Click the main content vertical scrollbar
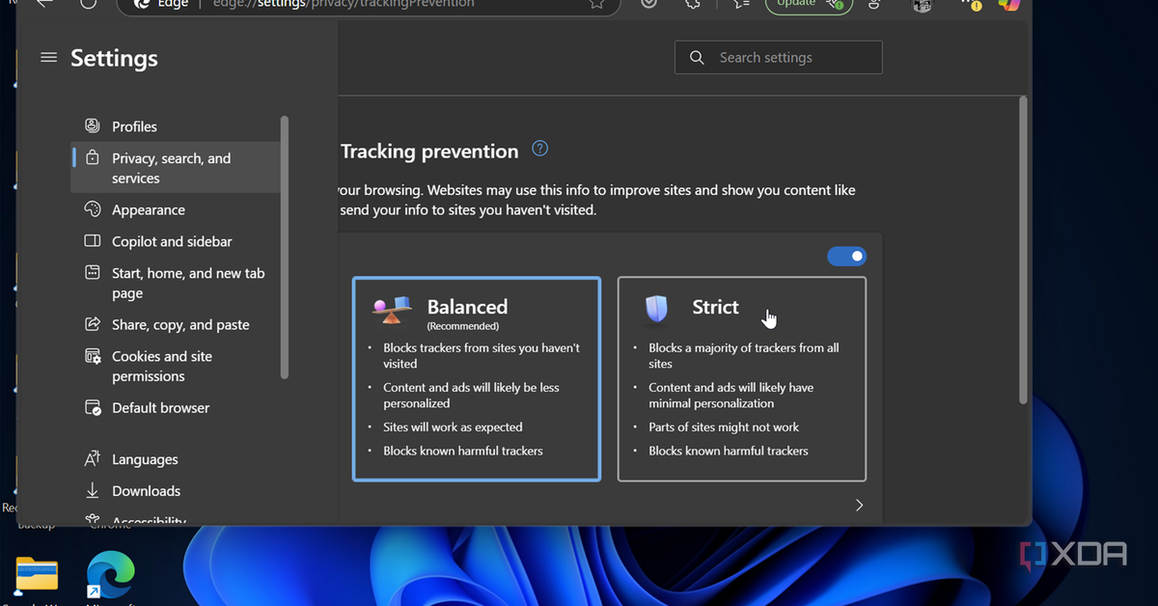1158x606 pixels. point(1023,251)
